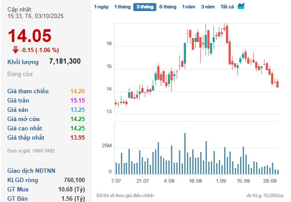
Task: Click the current price 14.05
Action: (x=30, y=36)
